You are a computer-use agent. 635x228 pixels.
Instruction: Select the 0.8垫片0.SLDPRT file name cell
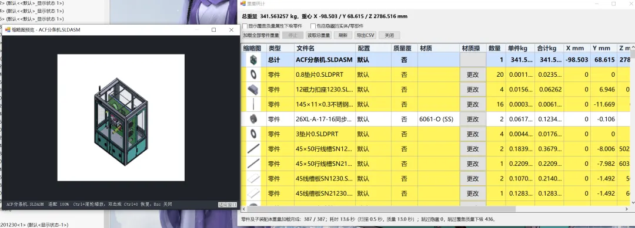[325, 74]
